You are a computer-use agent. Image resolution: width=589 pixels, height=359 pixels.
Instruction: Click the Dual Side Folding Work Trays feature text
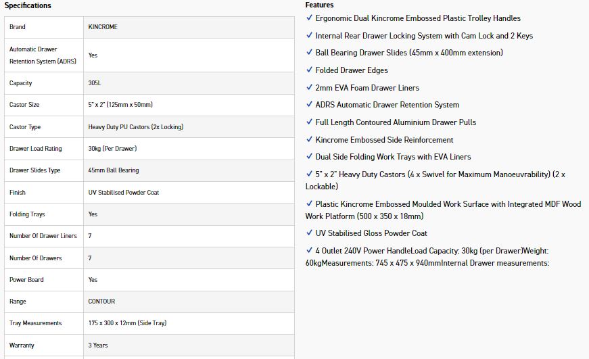click(393, 157)
